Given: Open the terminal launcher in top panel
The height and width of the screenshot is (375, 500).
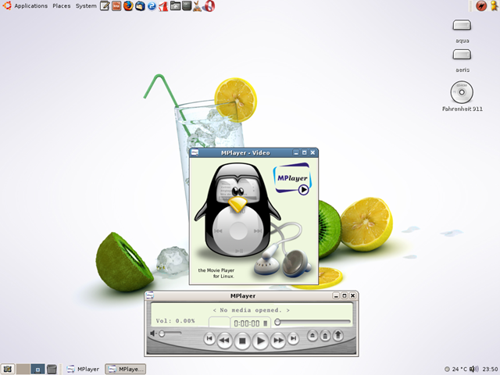Looking at the screenshot, I should (x=187, y=5).
